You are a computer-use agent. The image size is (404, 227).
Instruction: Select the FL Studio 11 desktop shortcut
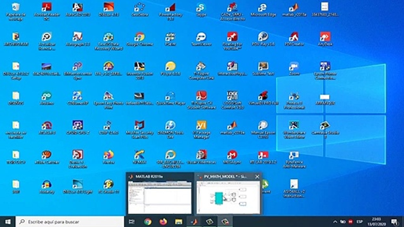pyautogui.click(x=108, y=187)
